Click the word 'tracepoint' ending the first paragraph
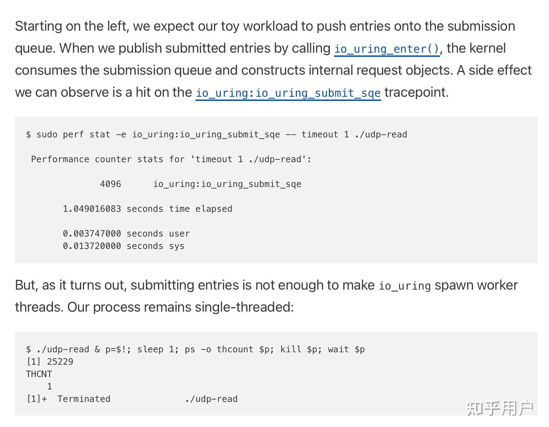This screenshot has height=427, width=549. click(416, 92)
